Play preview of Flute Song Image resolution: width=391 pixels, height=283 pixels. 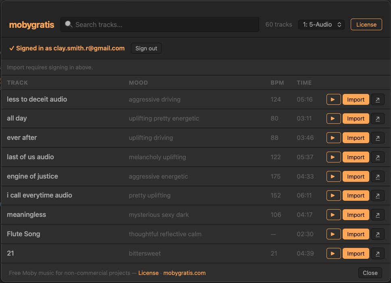[333, 234]
